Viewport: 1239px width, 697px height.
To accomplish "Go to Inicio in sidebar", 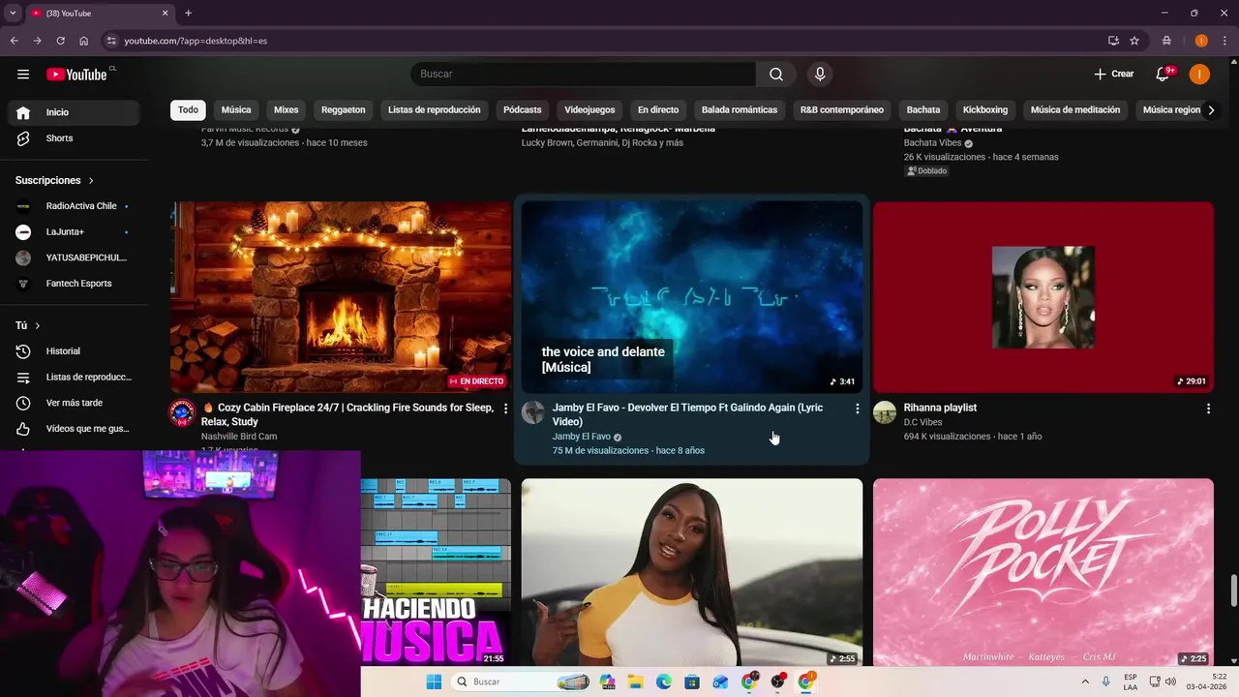I will point(74,112).
